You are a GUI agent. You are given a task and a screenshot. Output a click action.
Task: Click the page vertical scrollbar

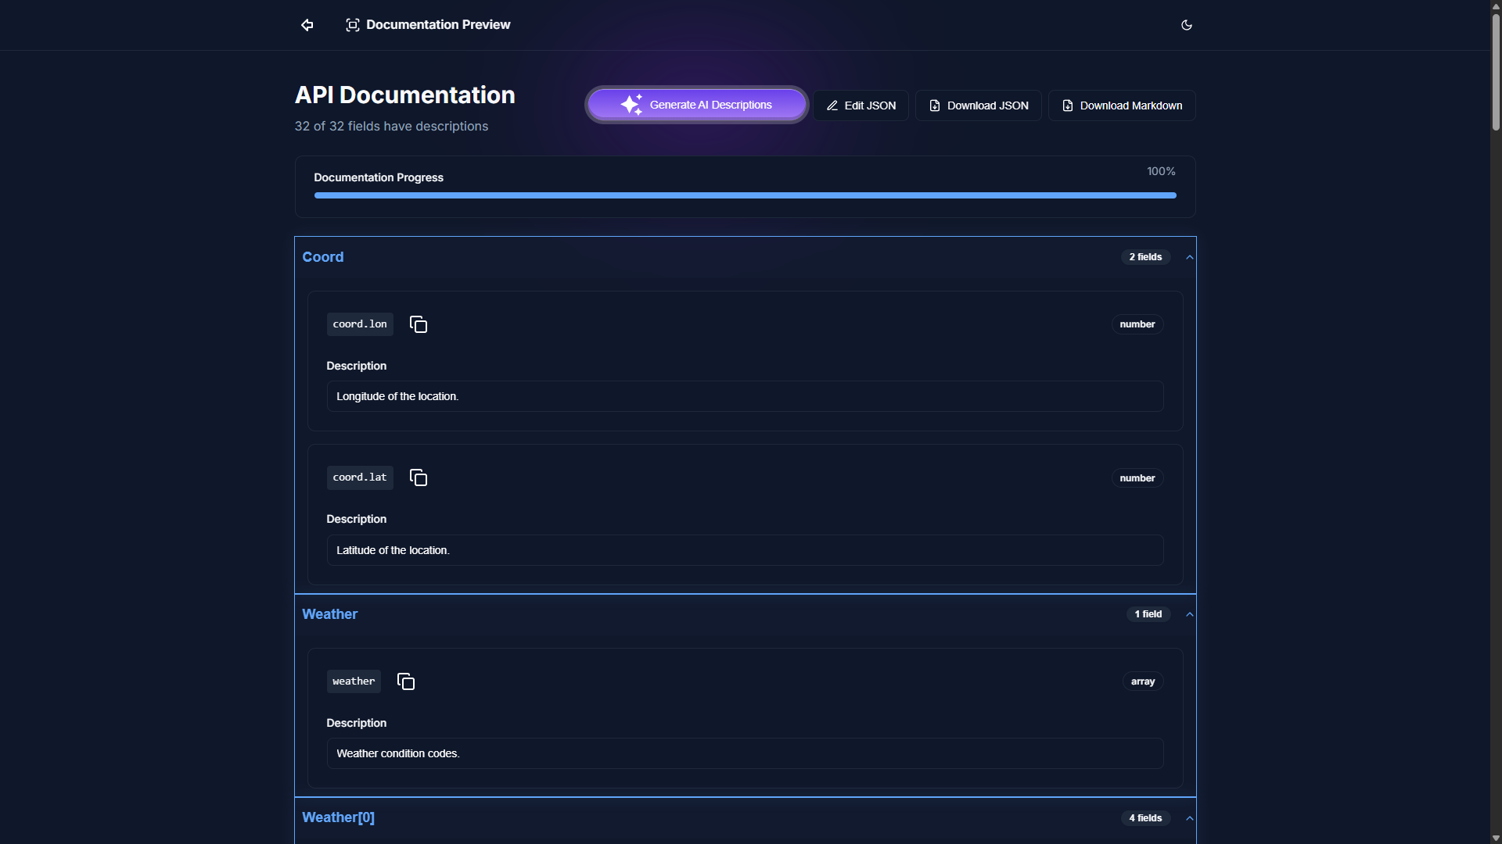(x=1495, y=70)
